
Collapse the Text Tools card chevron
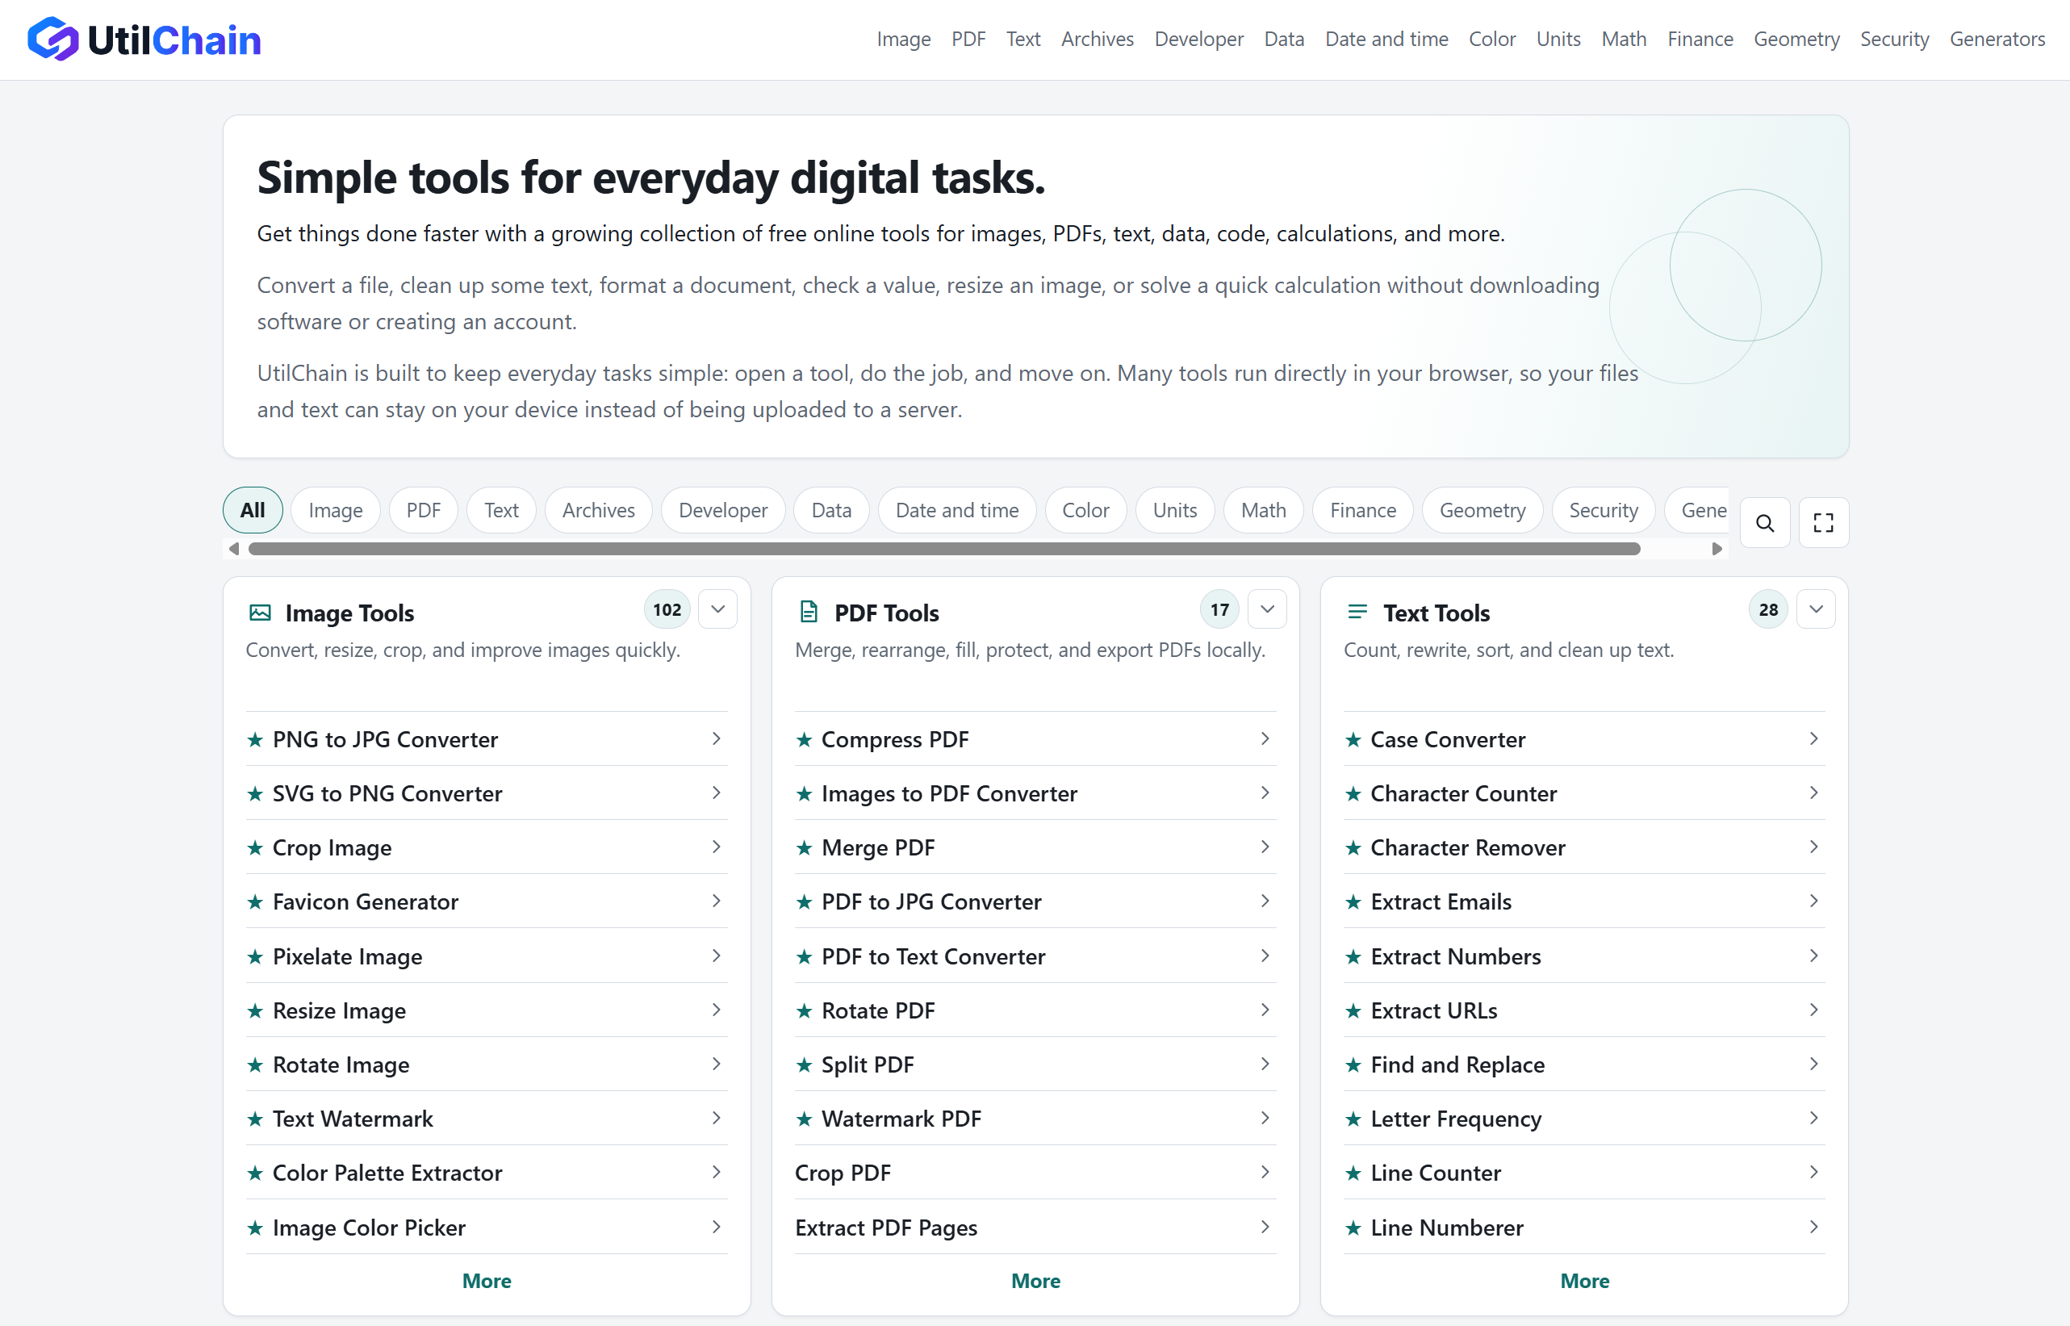1816,609
